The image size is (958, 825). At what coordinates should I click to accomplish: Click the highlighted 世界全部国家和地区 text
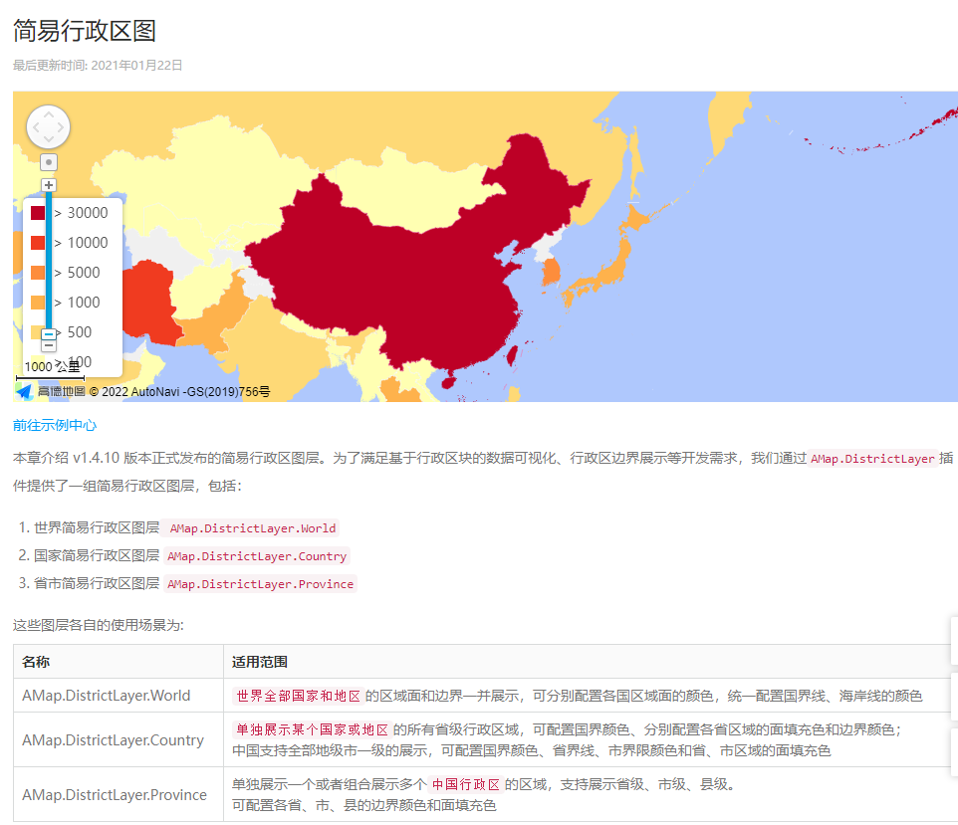298,696
